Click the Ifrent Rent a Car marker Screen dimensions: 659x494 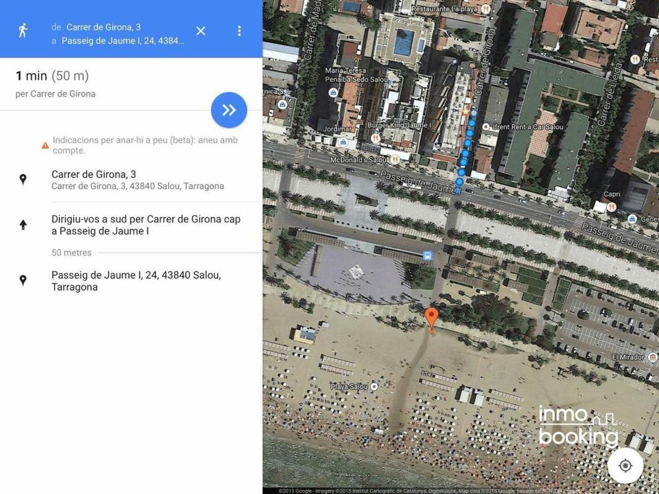[486, 126]
